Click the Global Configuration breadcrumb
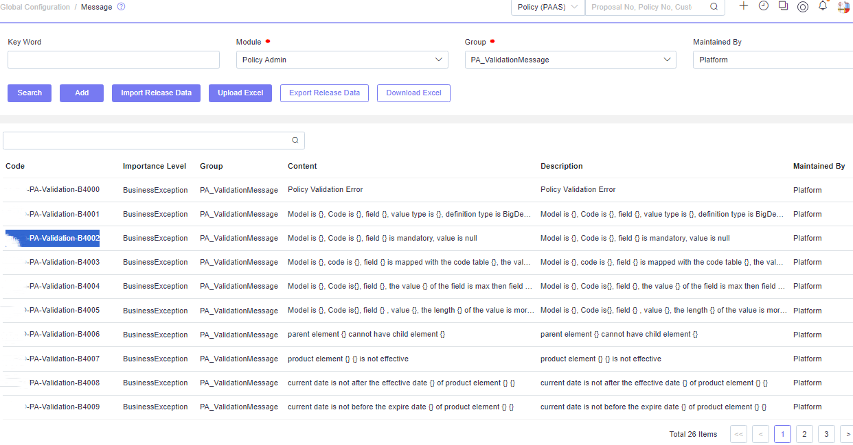853x445 pixels. click(35, 7)
